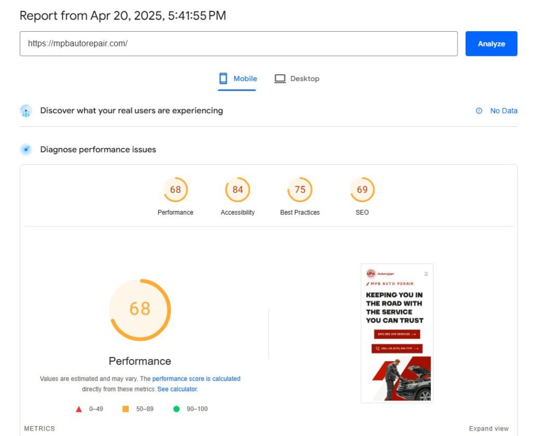559x436 pixels.
Task: Select the Performance 68 score gauge
Action: (175, 190)
